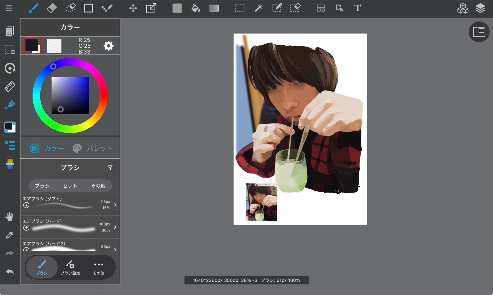Click the canvas info status bar text
Screen dimensions: 493x295
(x=246, y=280)
